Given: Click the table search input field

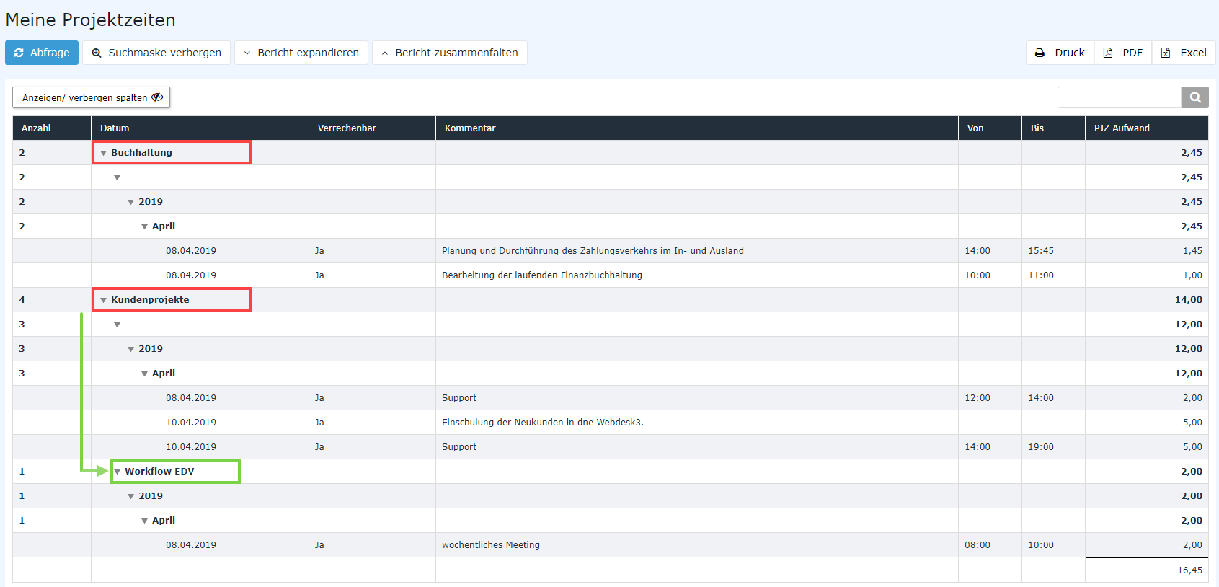Looking at the screenshot, I should pyautogui.click(x=1120, y=97).
